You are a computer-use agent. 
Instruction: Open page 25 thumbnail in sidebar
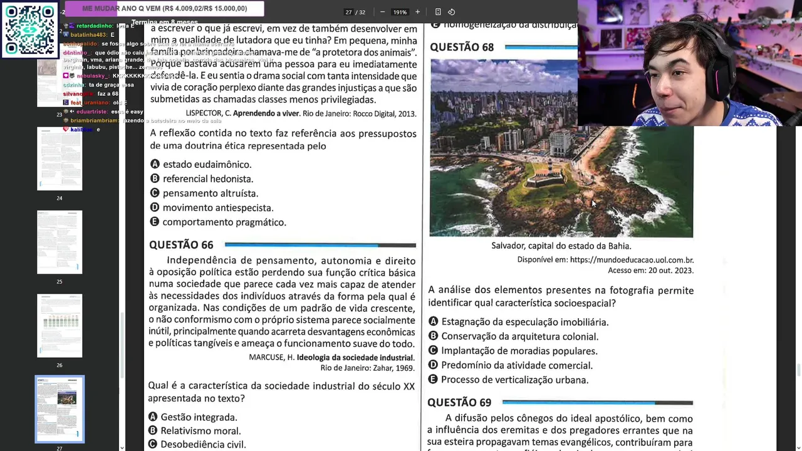click(60, 242)
